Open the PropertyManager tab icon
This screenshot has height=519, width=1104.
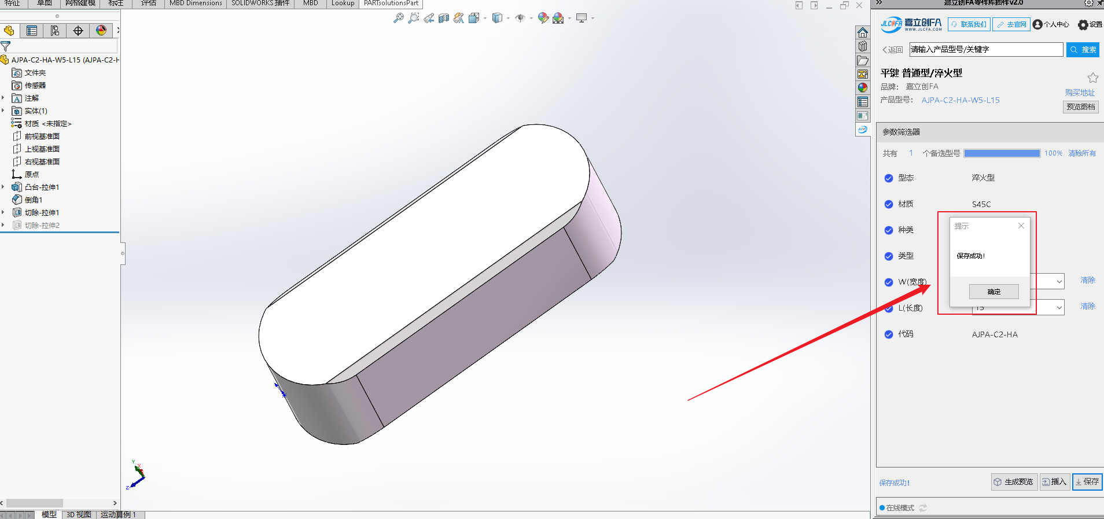[32, 31]
